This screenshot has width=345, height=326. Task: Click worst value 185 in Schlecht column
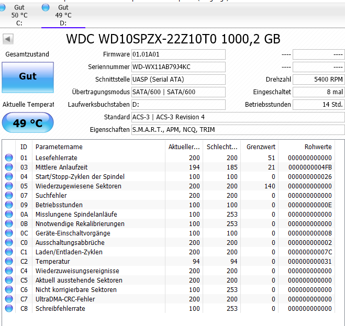pos(232,167)
